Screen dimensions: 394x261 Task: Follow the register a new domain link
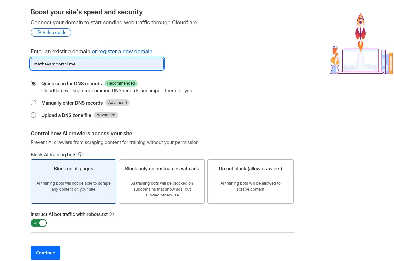tap(122, 51)
